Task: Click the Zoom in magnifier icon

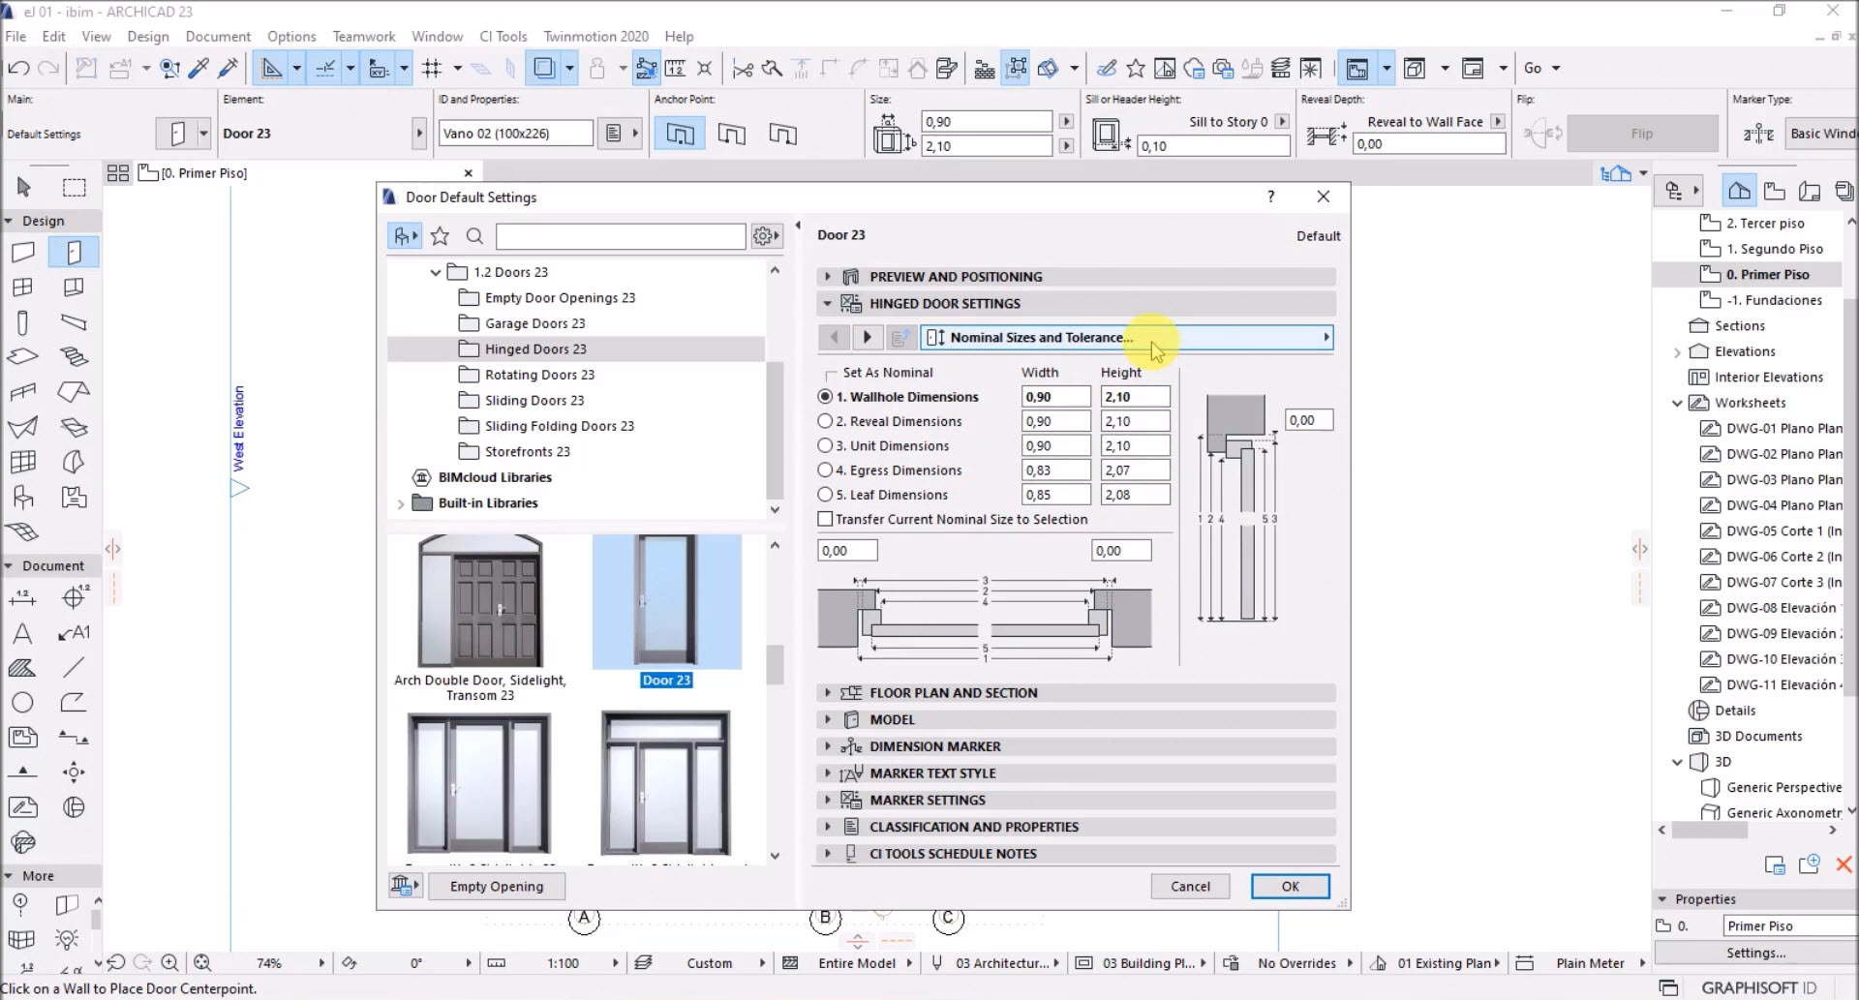Action: (169, 962)
